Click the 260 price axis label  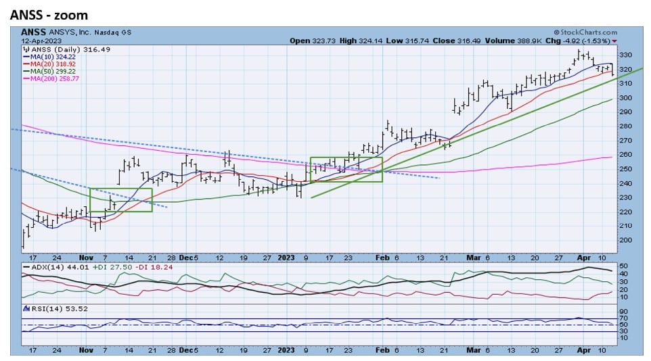pyautogui.click(x=626, y=155)
